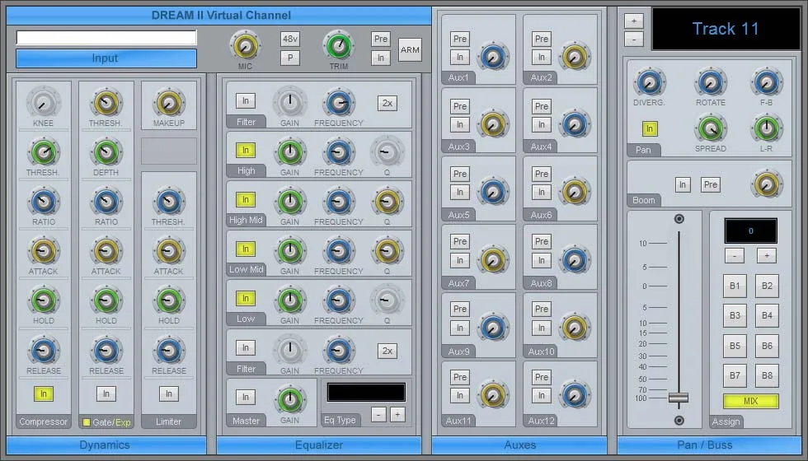The width and height of the screenshot is (808, 461).
Task: Open the Auxes section tab
Action: click(519, 445)
